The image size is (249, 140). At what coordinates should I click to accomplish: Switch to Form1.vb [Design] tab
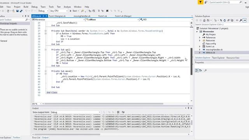[123, 16]
